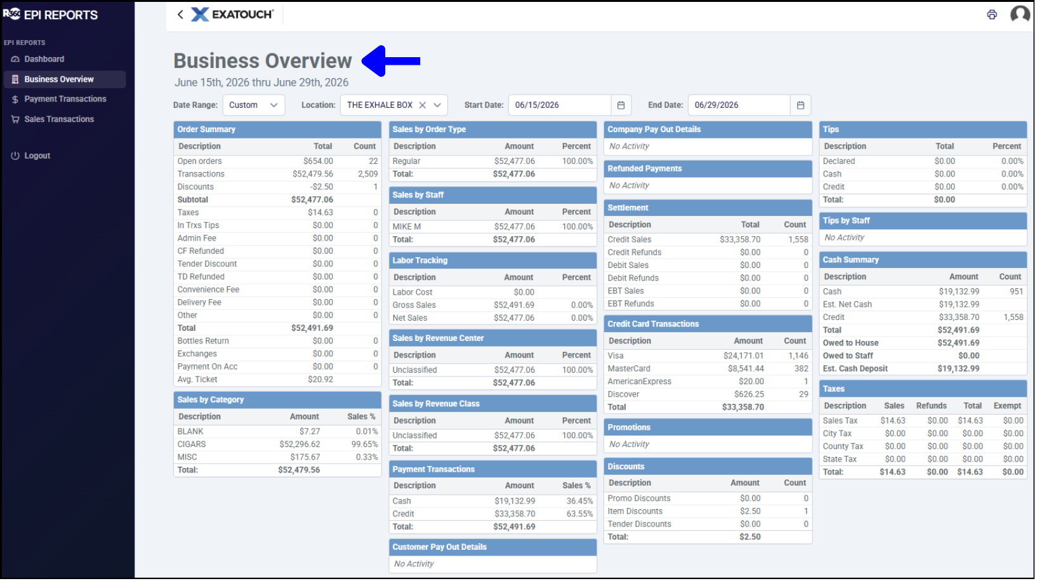Open Payment Transactions in sidebar
Screen dimensions: 1037x581
click(65, 99)
